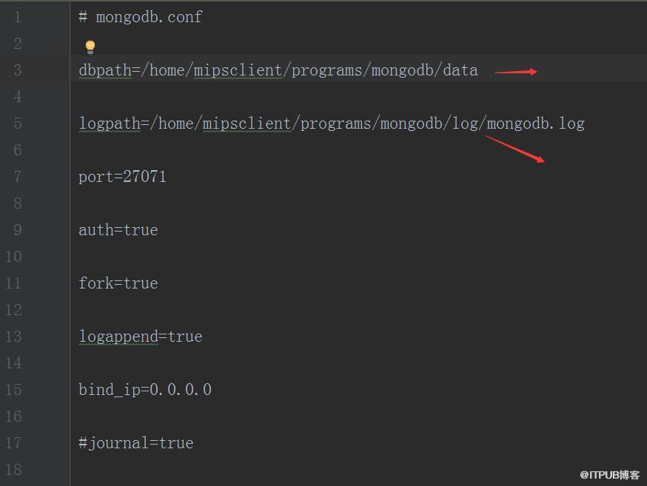The height and width of the screenshot is (486, 647).
Task: Click the logappend=true setting
Action: pos(141,337)
